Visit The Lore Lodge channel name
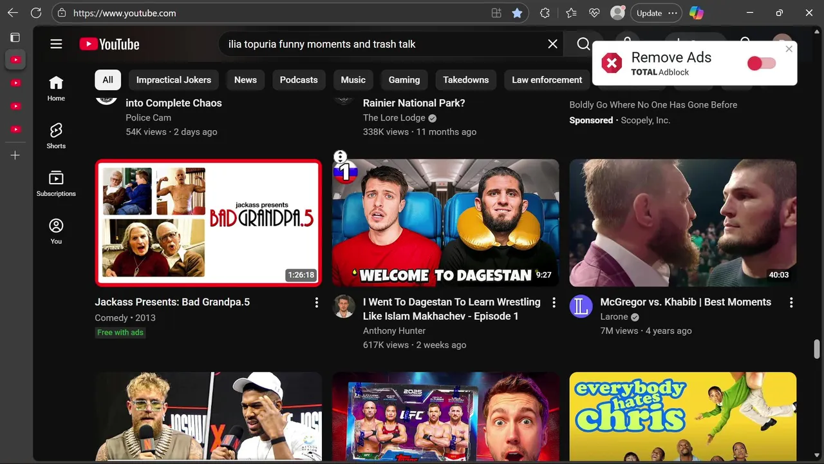This screenshot has height=464, width=824. tap(394, 117)
